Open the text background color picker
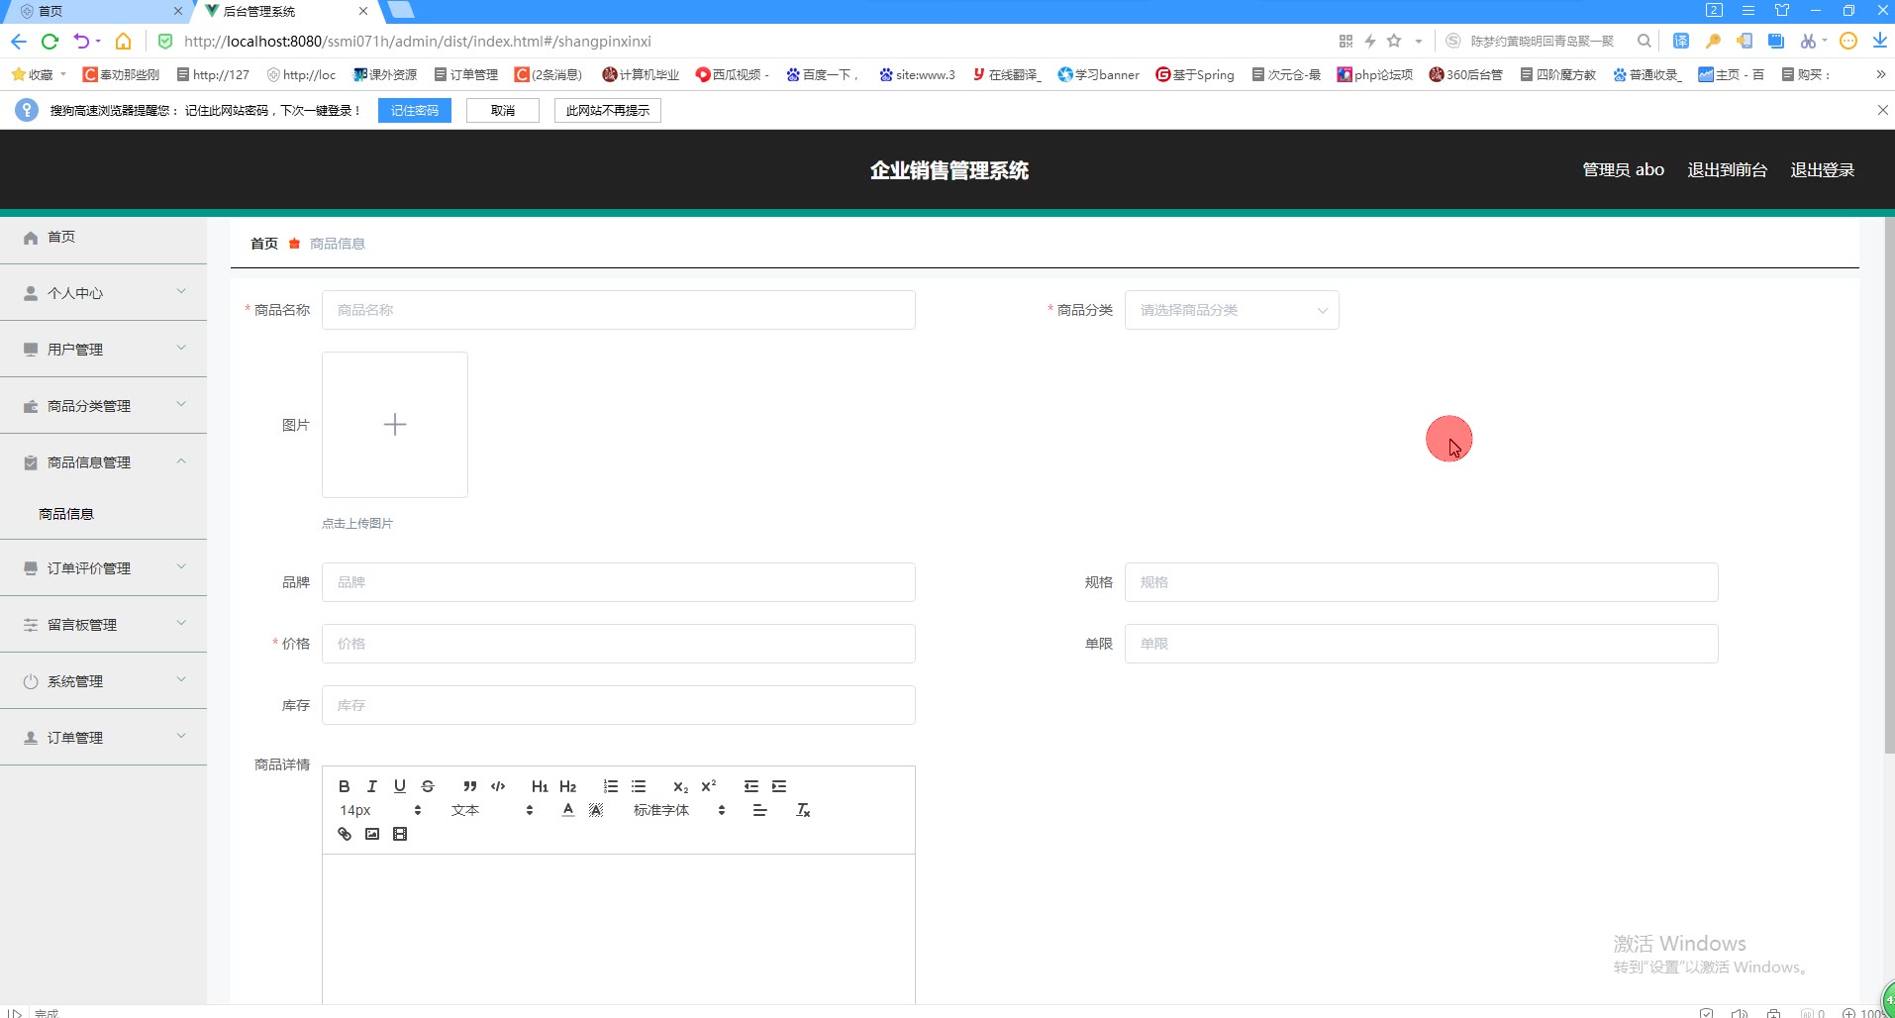 tap(595, 810)
